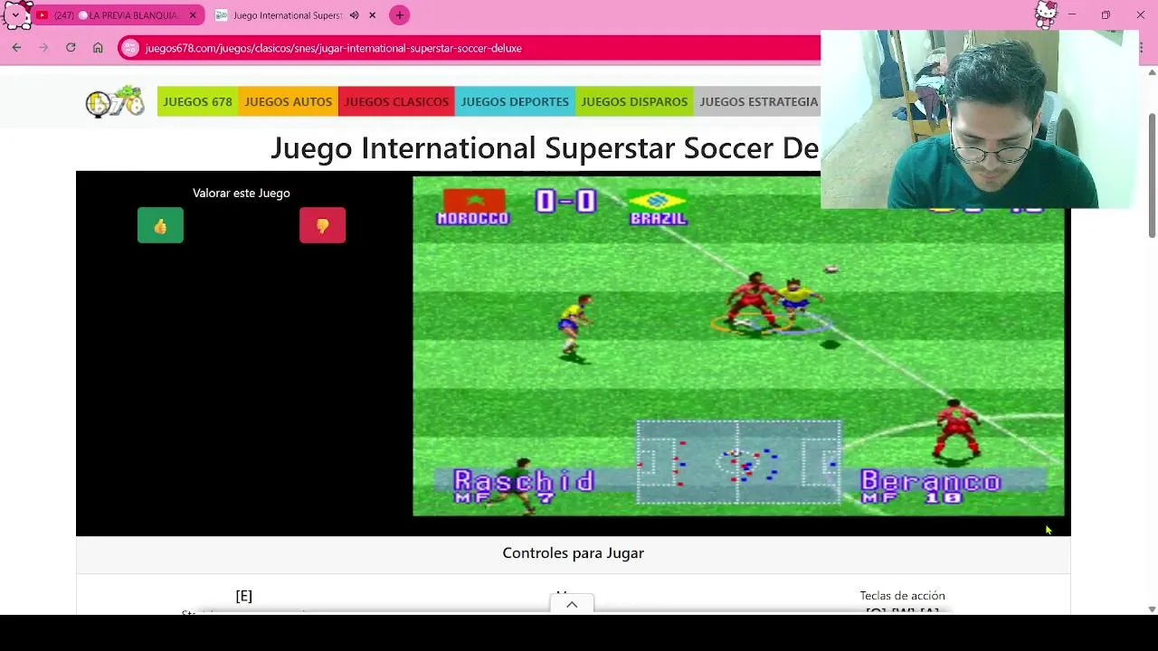Click the thumbs down rating button
1158x651 pixels.
pos(322,225)
